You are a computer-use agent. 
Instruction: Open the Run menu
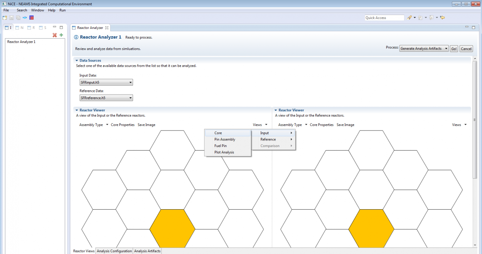tap(62, 10)
